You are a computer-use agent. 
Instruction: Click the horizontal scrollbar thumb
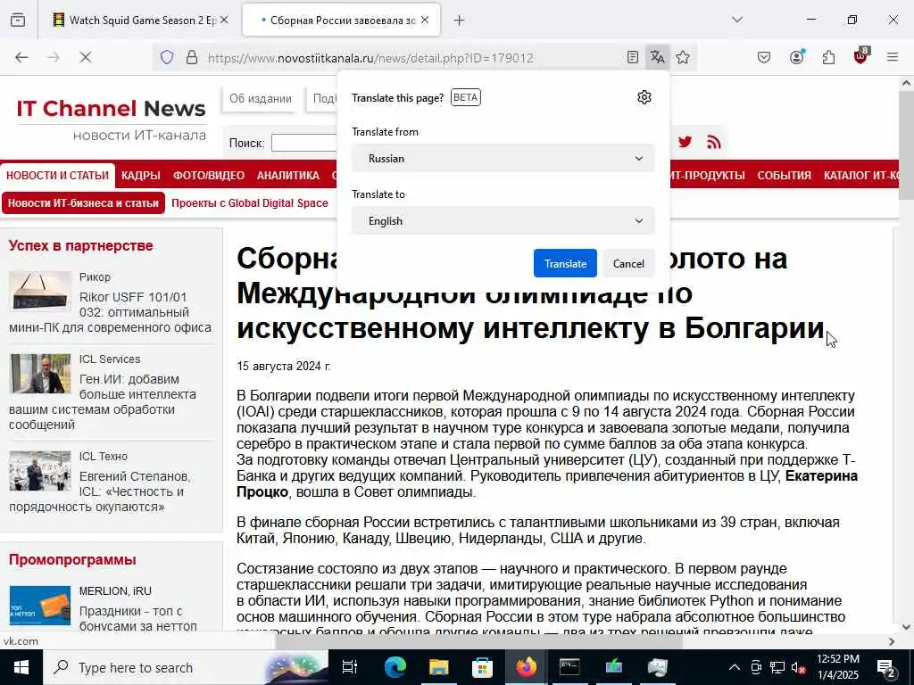[x=478, y=641]
